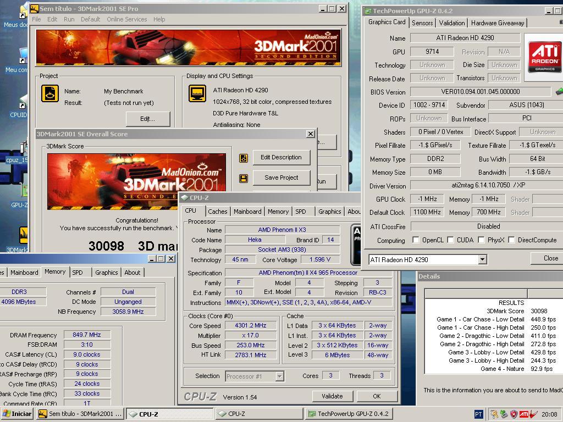
Task: Open the ATI Radeon HD 4290 card dropdown
Action: pos(482,259)
